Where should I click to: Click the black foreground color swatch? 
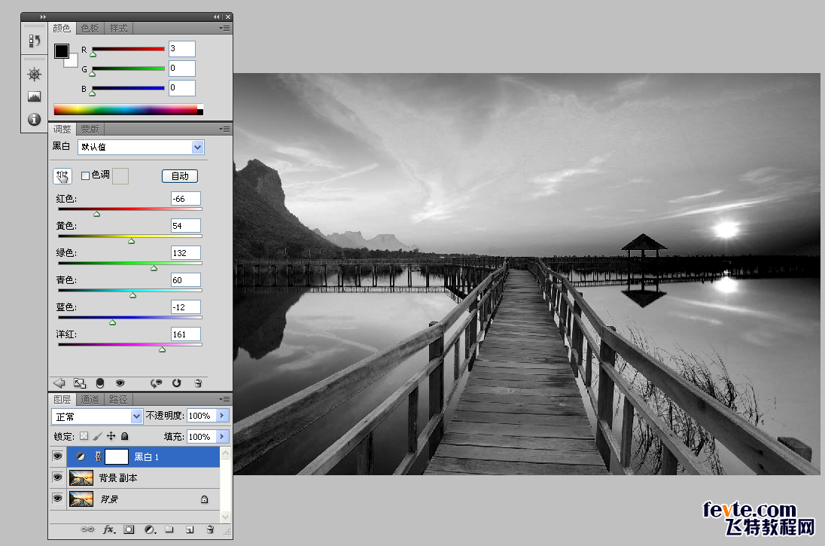click(x=61, y=51)
